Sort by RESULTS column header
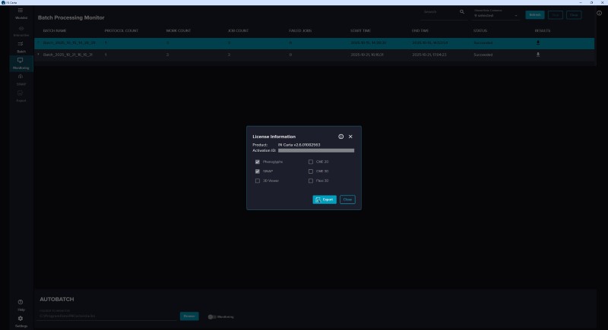The image size is (608, 330). [543, 30]
